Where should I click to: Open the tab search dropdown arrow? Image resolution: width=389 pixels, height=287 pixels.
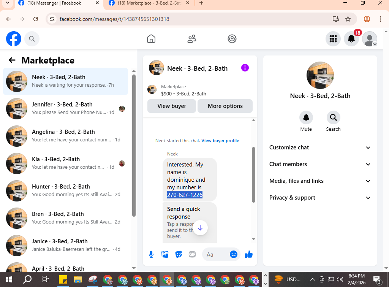(x=8, y=3)
